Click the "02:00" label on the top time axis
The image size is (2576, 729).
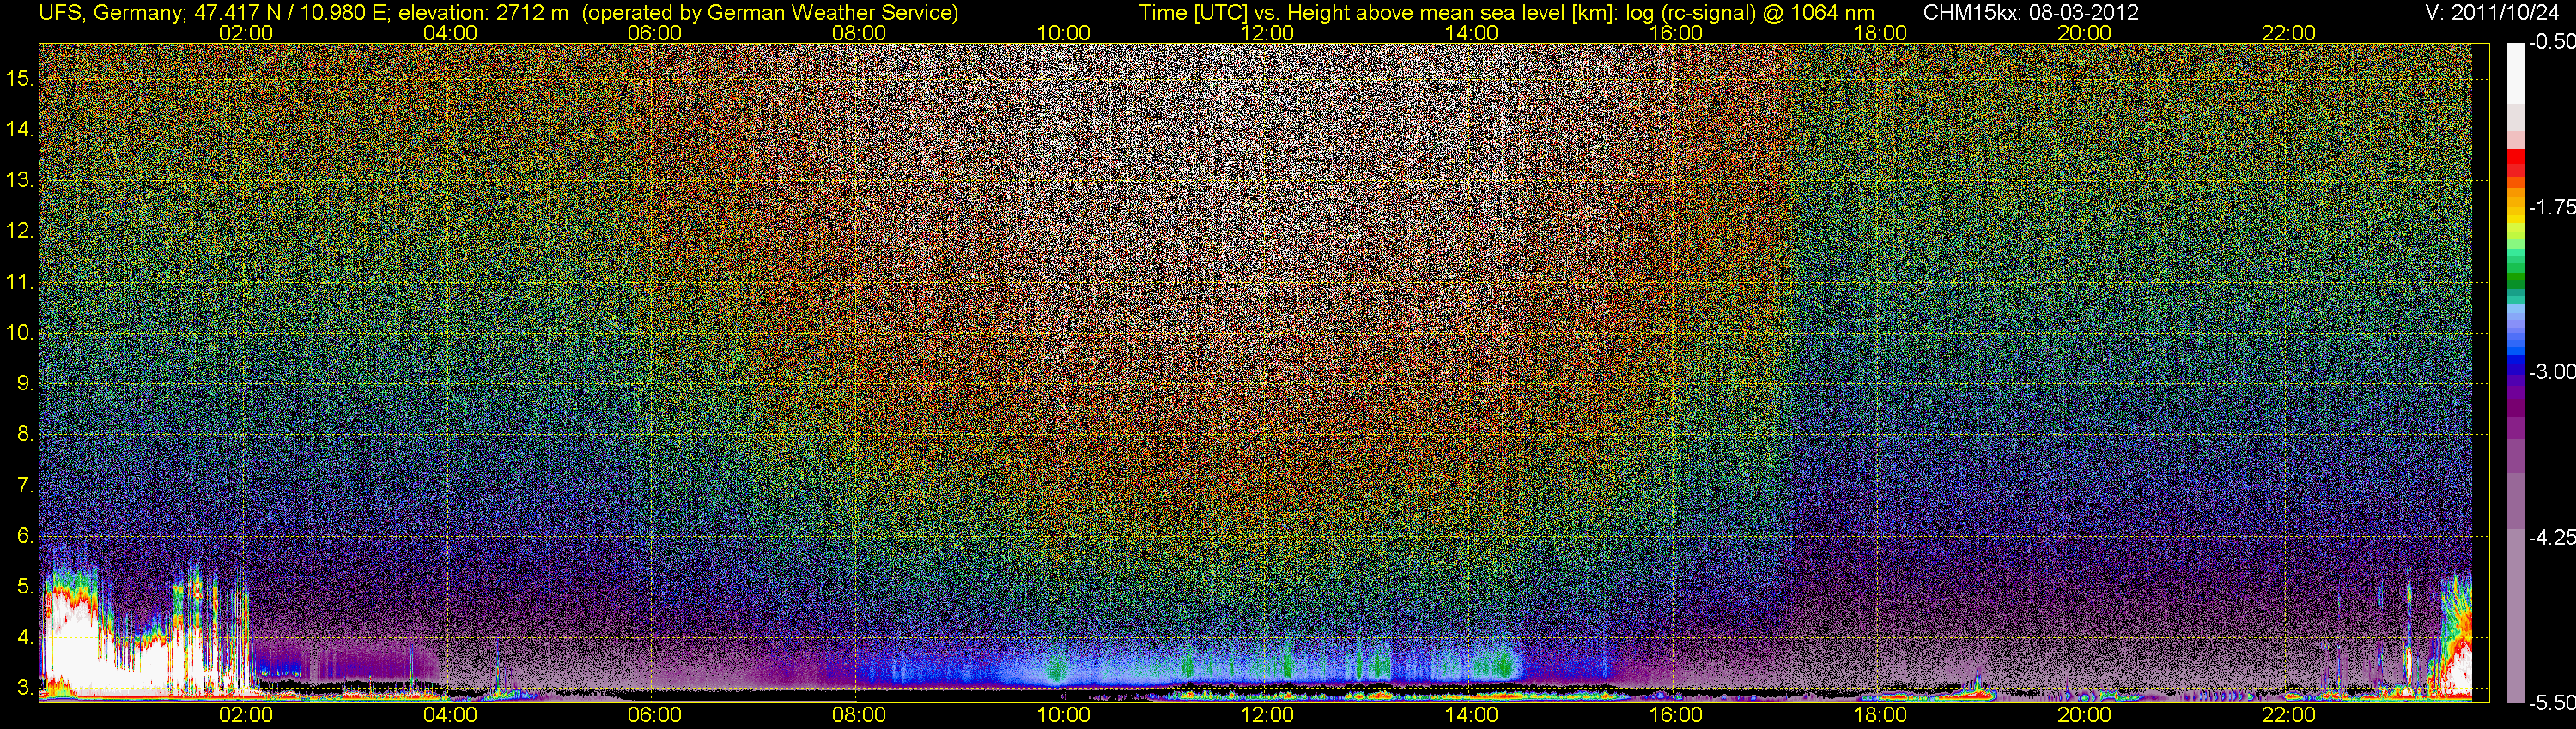tap(246, 33)
